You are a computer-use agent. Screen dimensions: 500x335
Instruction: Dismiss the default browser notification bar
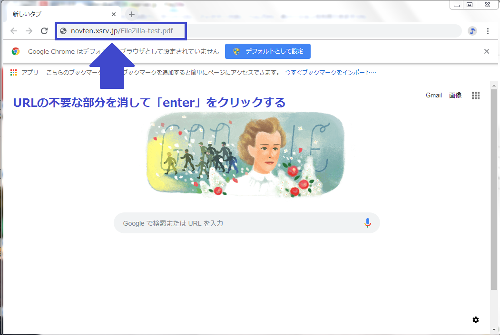pyautogui.click(x=487, y=51)
